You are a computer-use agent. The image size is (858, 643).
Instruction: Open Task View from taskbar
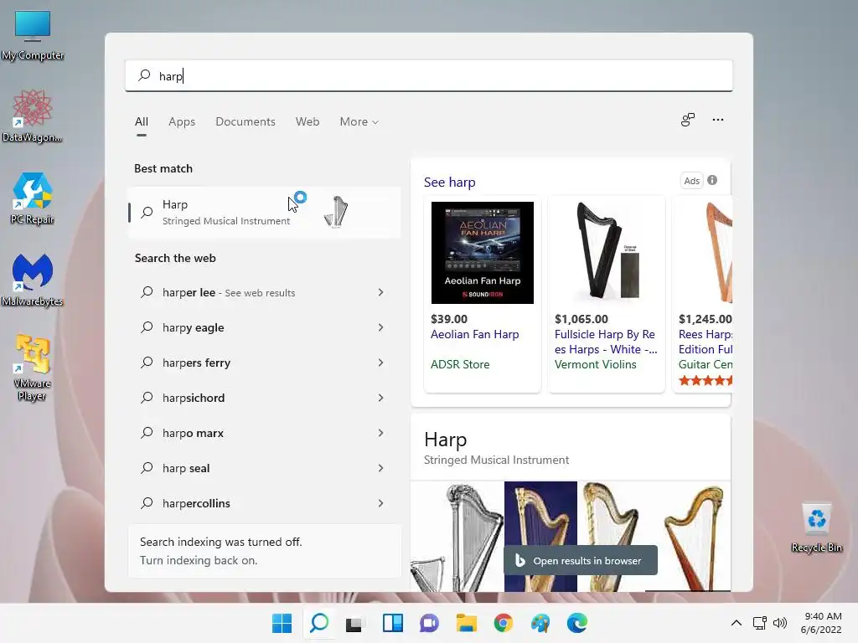pos(354,623)
